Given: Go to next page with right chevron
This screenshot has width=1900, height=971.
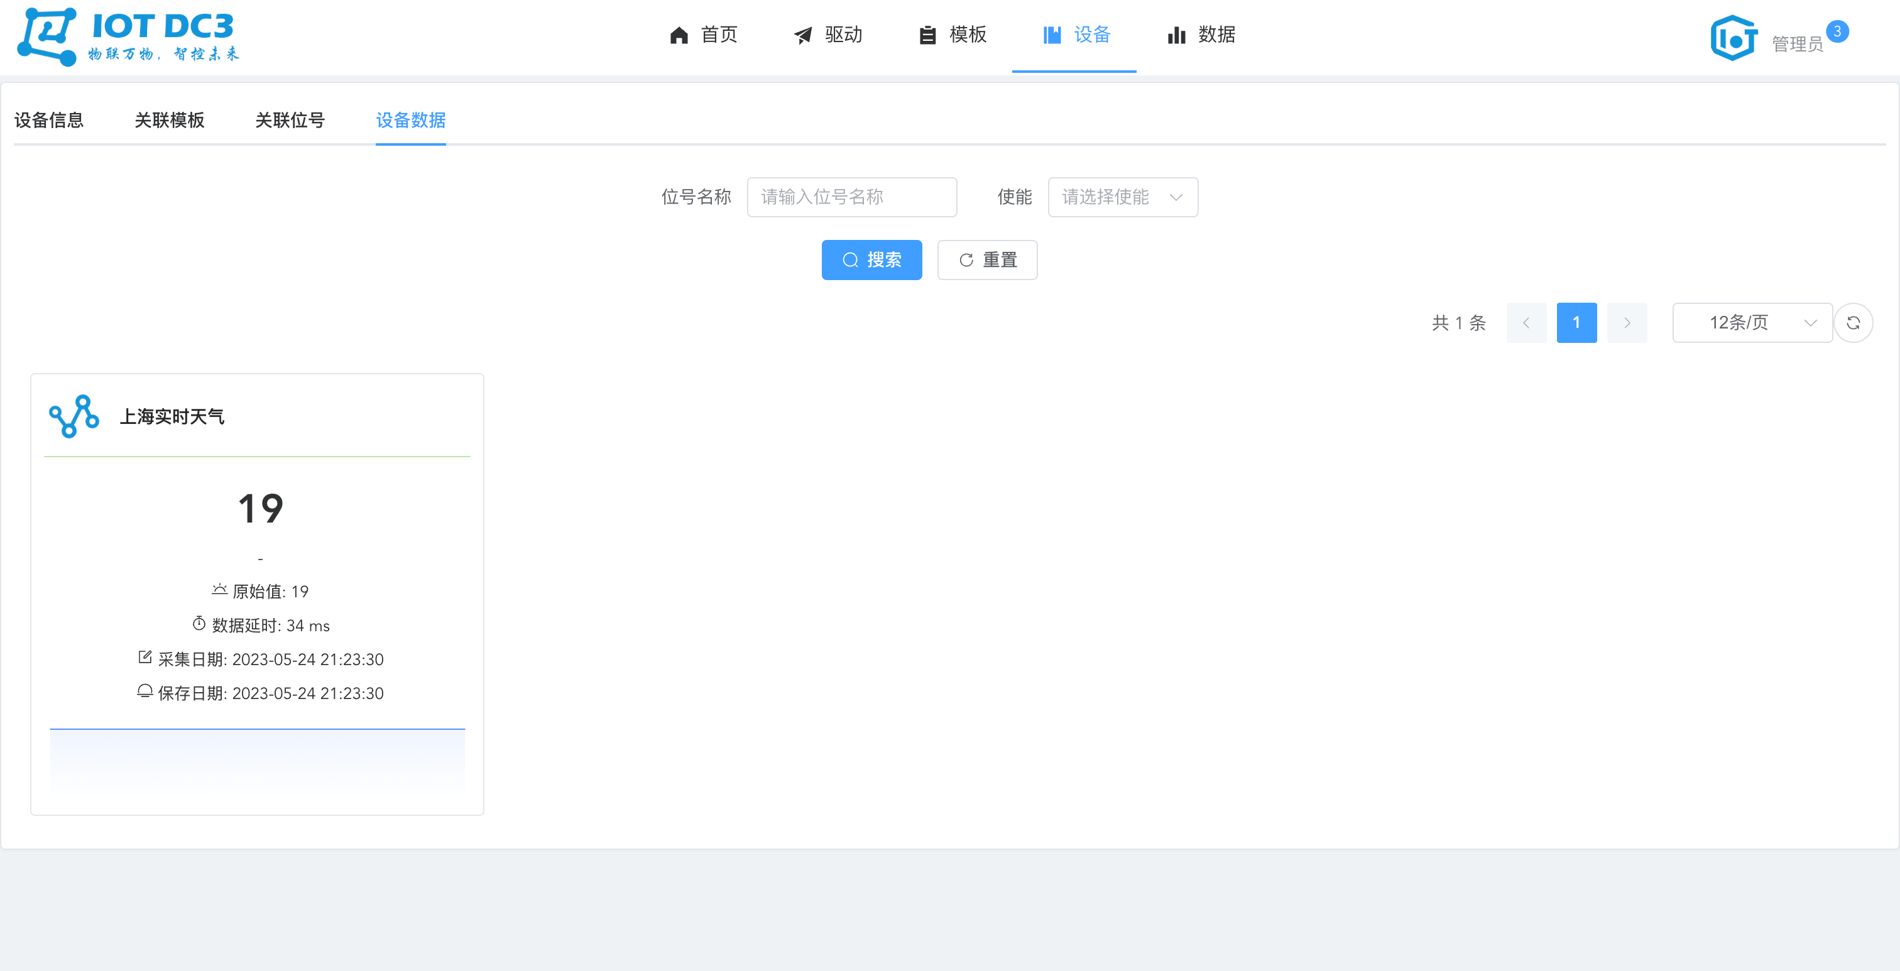Looking at the screenshot, I should pyautogui.click(x=1626, y=323).
